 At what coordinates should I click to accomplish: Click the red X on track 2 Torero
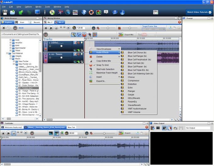coord(46,60)
